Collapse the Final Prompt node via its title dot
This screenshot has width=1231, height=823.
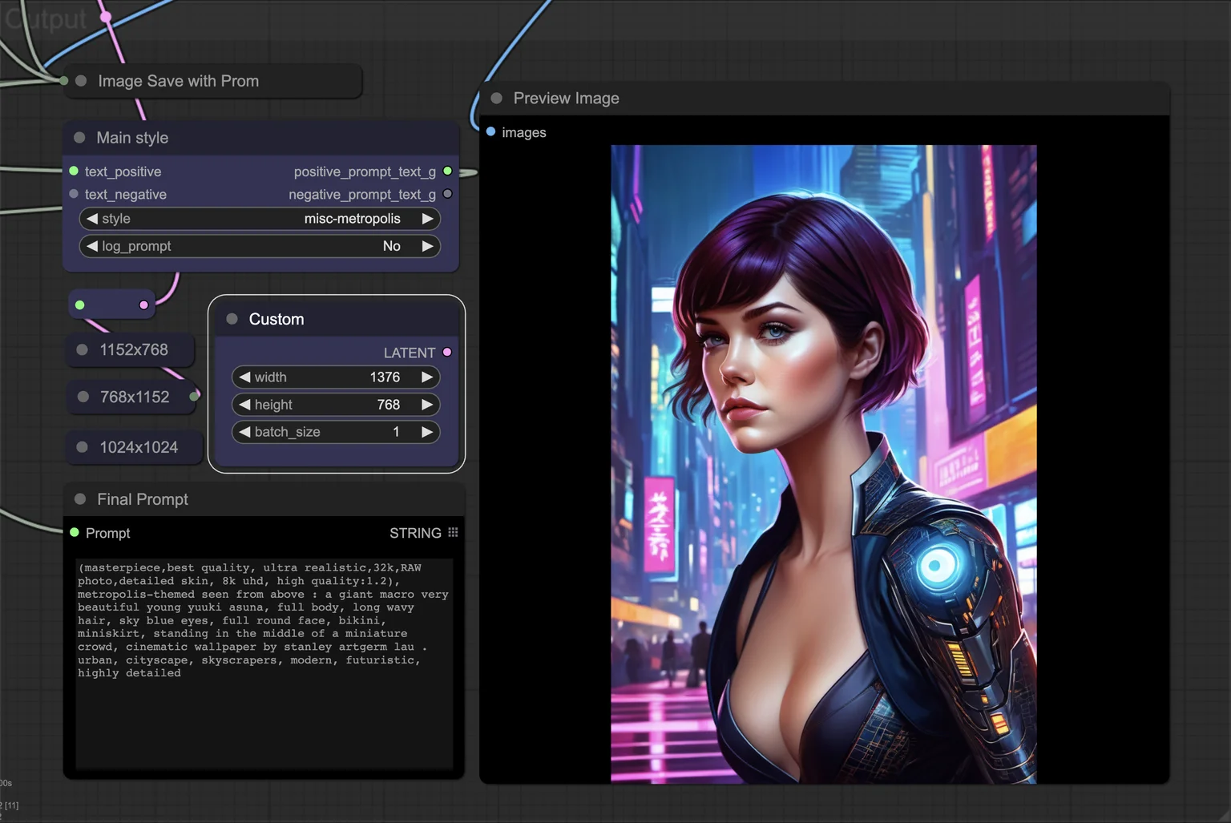(x=80, y=498)
